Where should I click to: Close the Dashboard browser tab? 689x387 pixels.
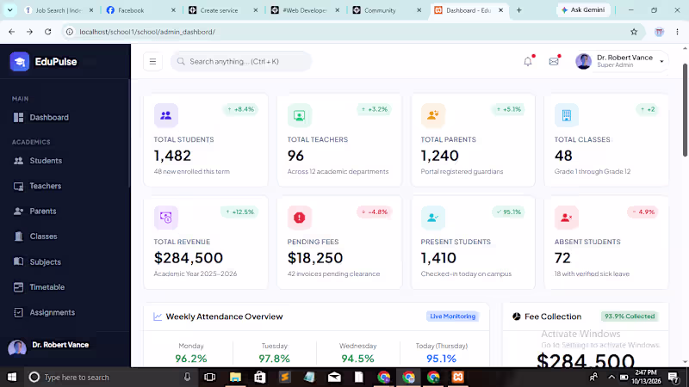tap(500, 10)
